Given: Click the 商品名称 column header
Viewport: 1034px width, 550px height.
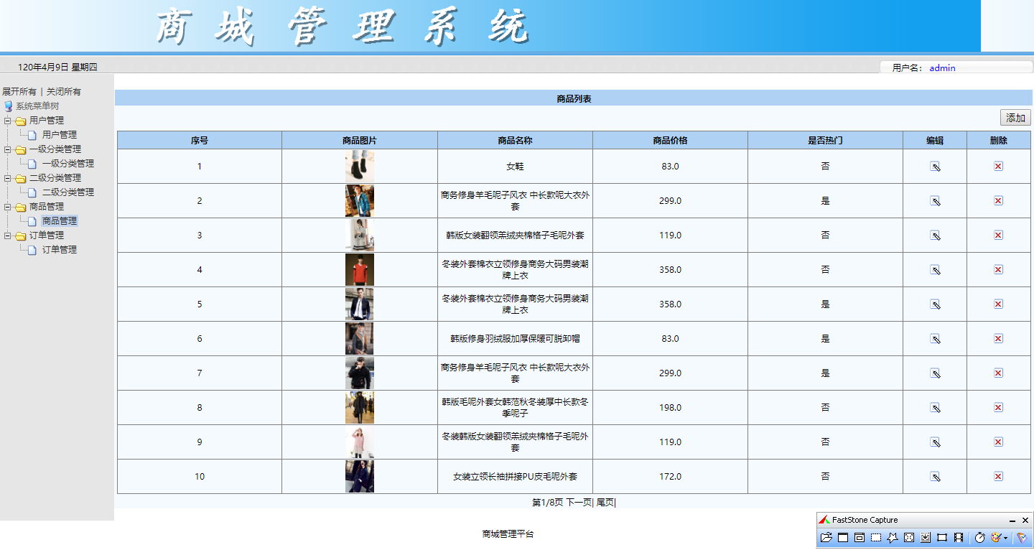Looking at the screenshot, I should point(515,141).
